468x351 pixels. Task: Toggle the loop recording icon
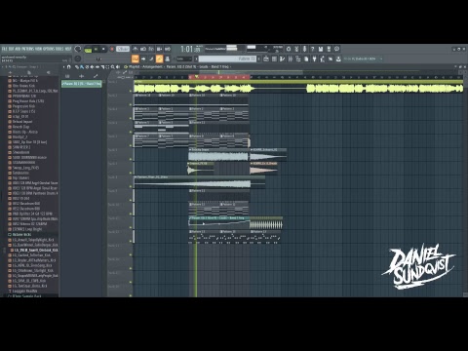tap(168, 49)
